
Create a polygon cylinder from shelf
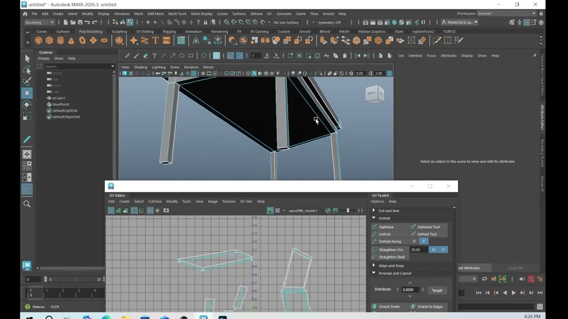60,40
